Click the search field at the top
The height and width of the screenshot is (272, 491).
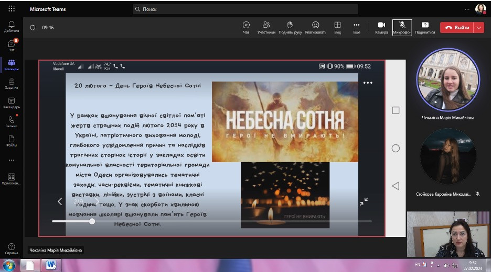click(x=245, y=9)
